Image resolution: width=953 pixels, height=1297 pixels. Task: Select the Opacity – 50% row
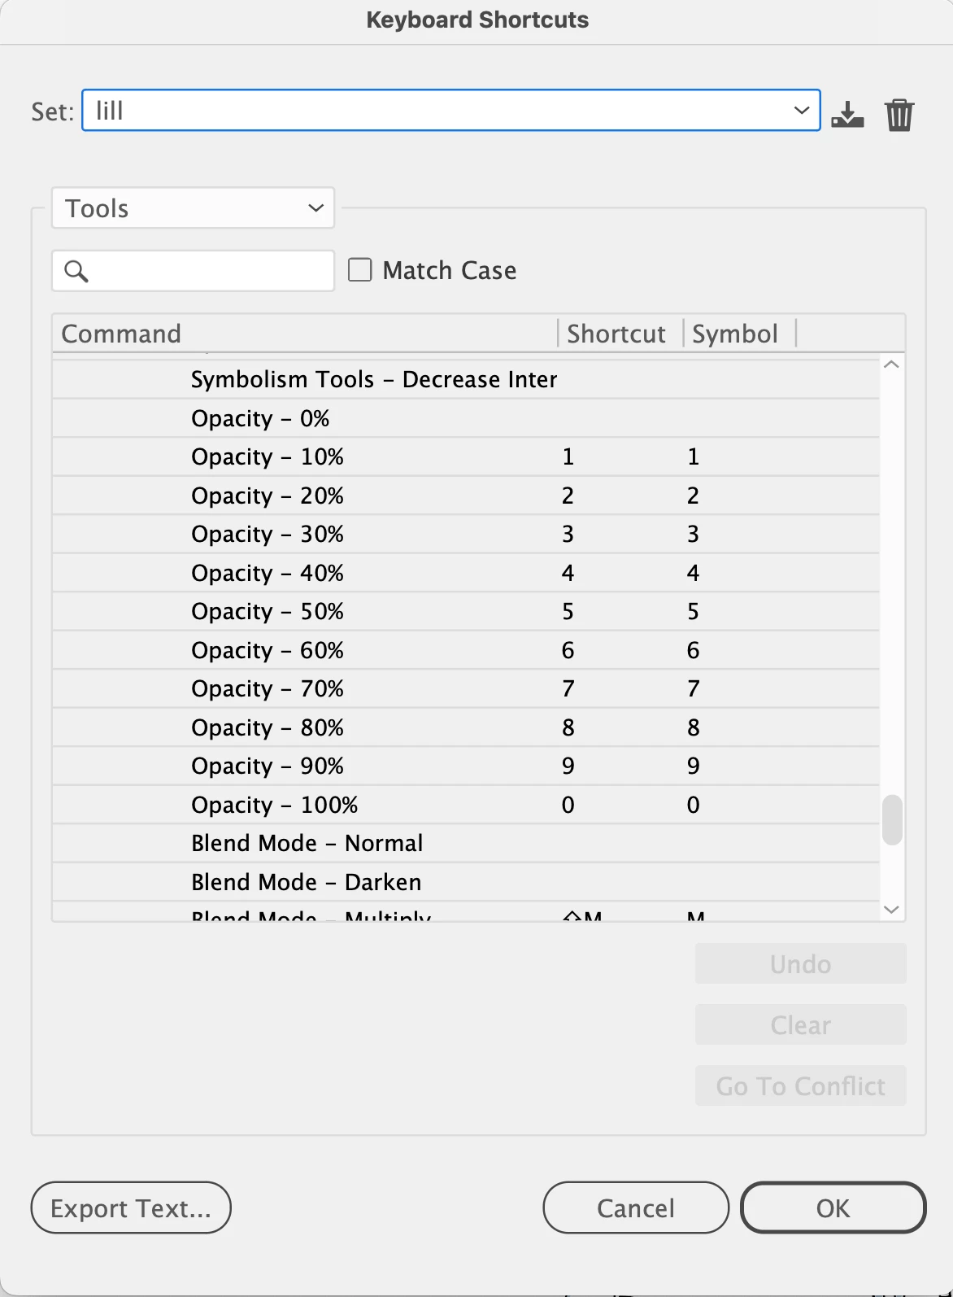pos(268,611)
